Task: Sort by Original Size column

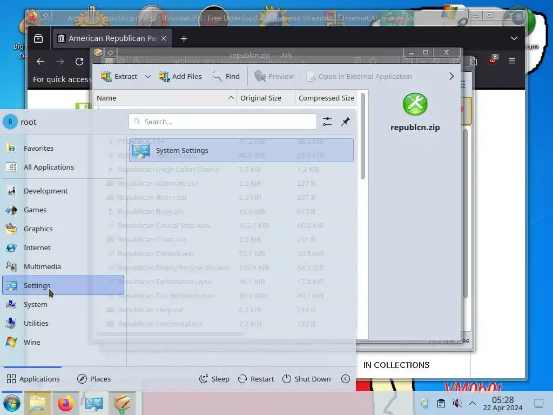Action: [266, 98]
